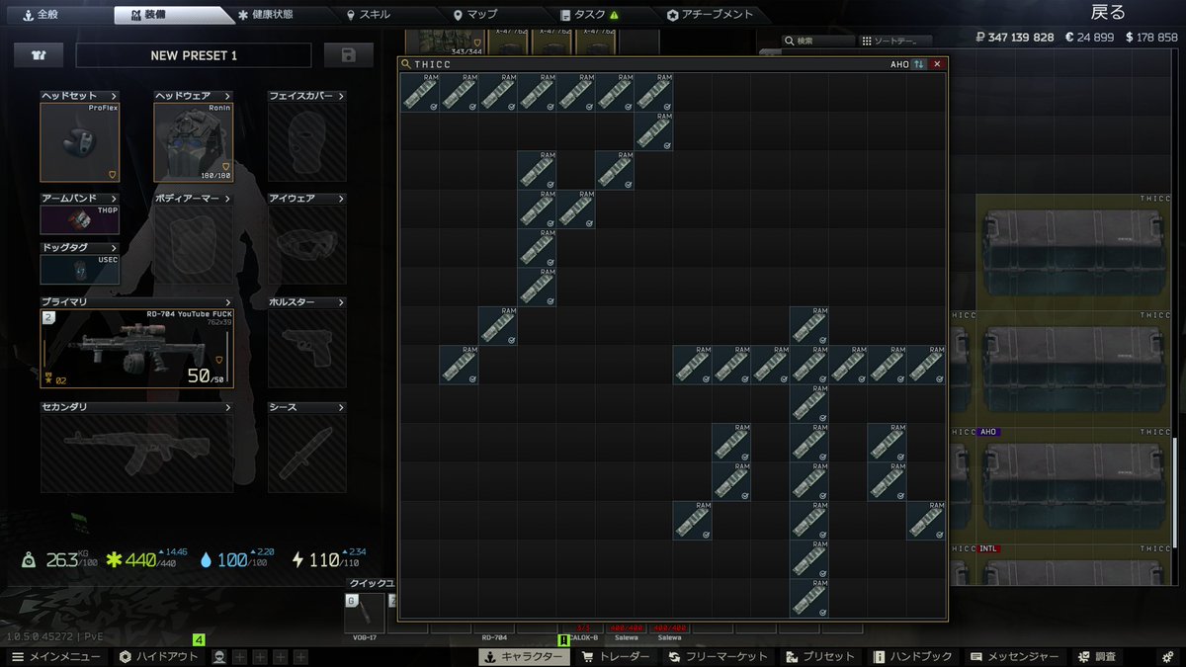Click the health 440 indicator

[x=147, y=560]
